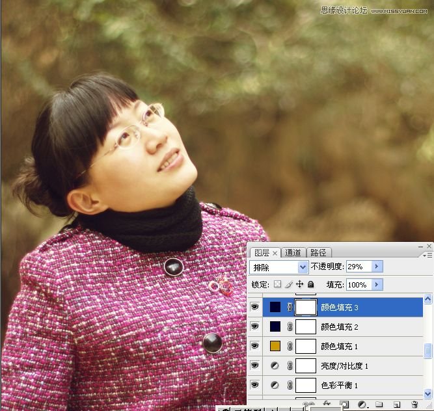Click mask link icon of 颜色填充 1
434x411 pixels.
coord(290,346)
